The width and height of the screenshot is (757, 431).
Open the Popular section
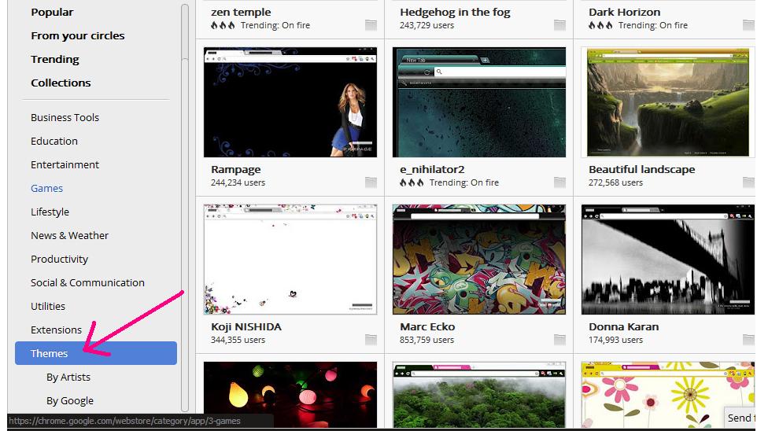pos(52,12)
